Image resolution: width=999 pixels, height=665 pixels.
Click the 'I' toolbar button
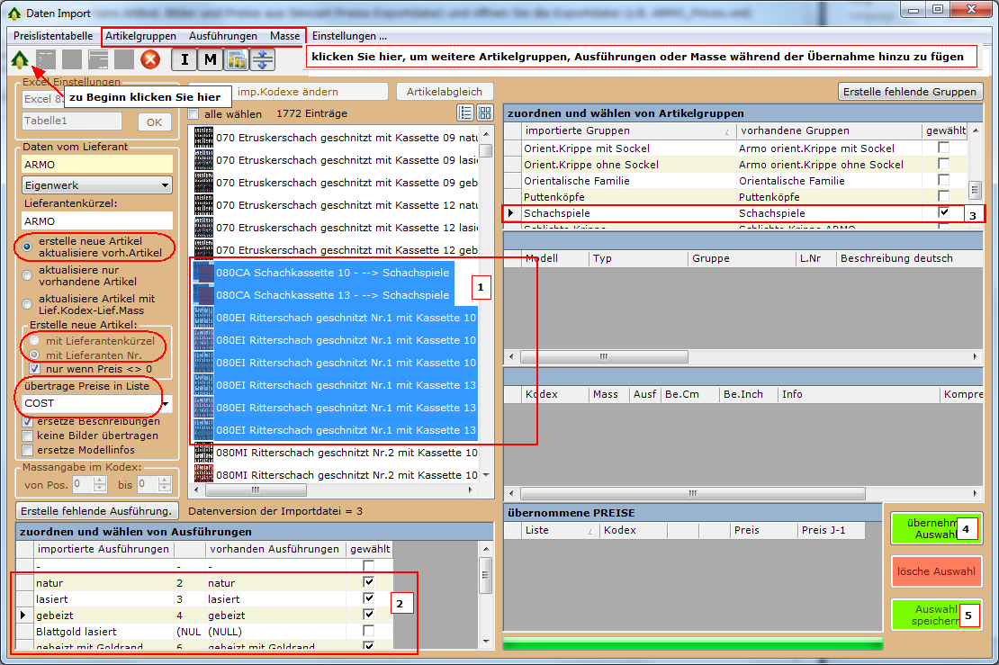[x=184, y=60]
